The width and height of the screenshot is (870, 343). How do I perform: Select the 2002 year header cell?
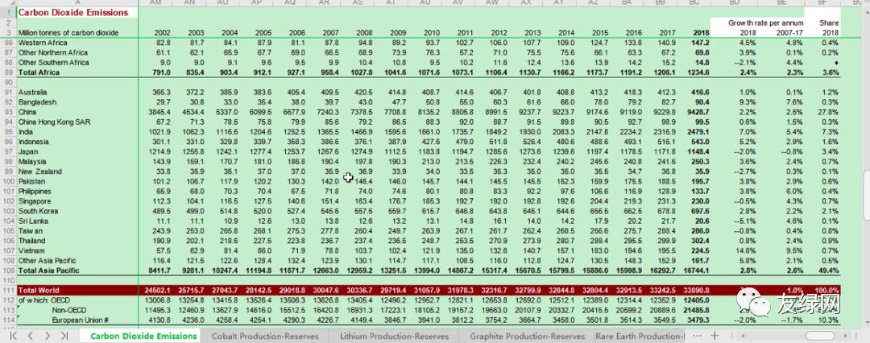(x=163, y=33)
